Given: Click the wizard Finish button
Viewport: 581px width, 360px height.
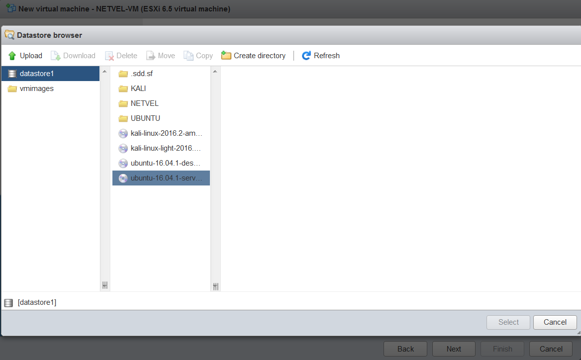Looking at the screenshot, I should pyautogui.click(x=502, y=349).
